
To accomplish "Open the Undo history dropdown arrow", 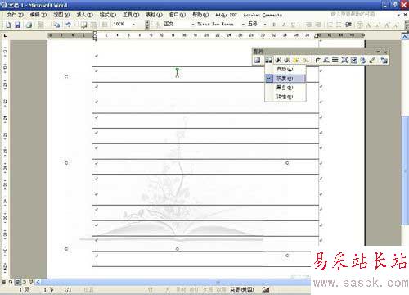I will pyautogui.click(x=74, y=25).
